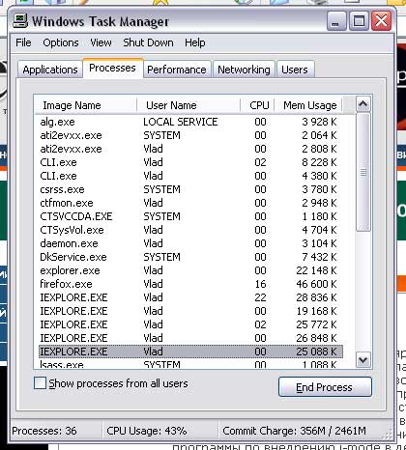The height and width of the screenshot is (450, 406).
Task: Select ati2evxx.exe using 2 808 K
Action: click(x=190, y=149)
